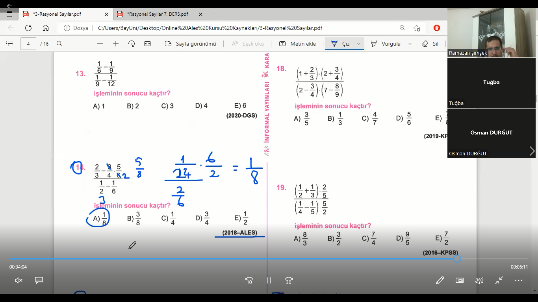Select Osman DURĞUT's participant tile
538x302 pixels.
tap(492, 133)
